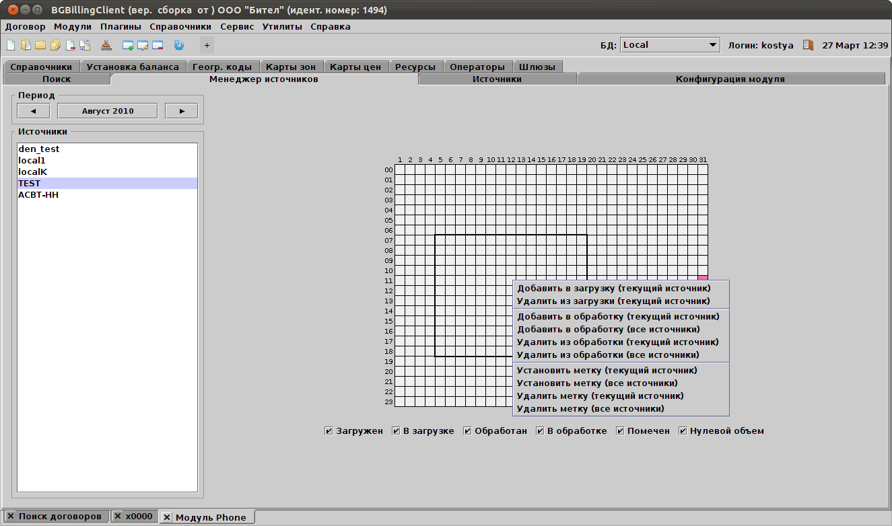
Task: Click the window with pencil icon
Action: [143, 46]
